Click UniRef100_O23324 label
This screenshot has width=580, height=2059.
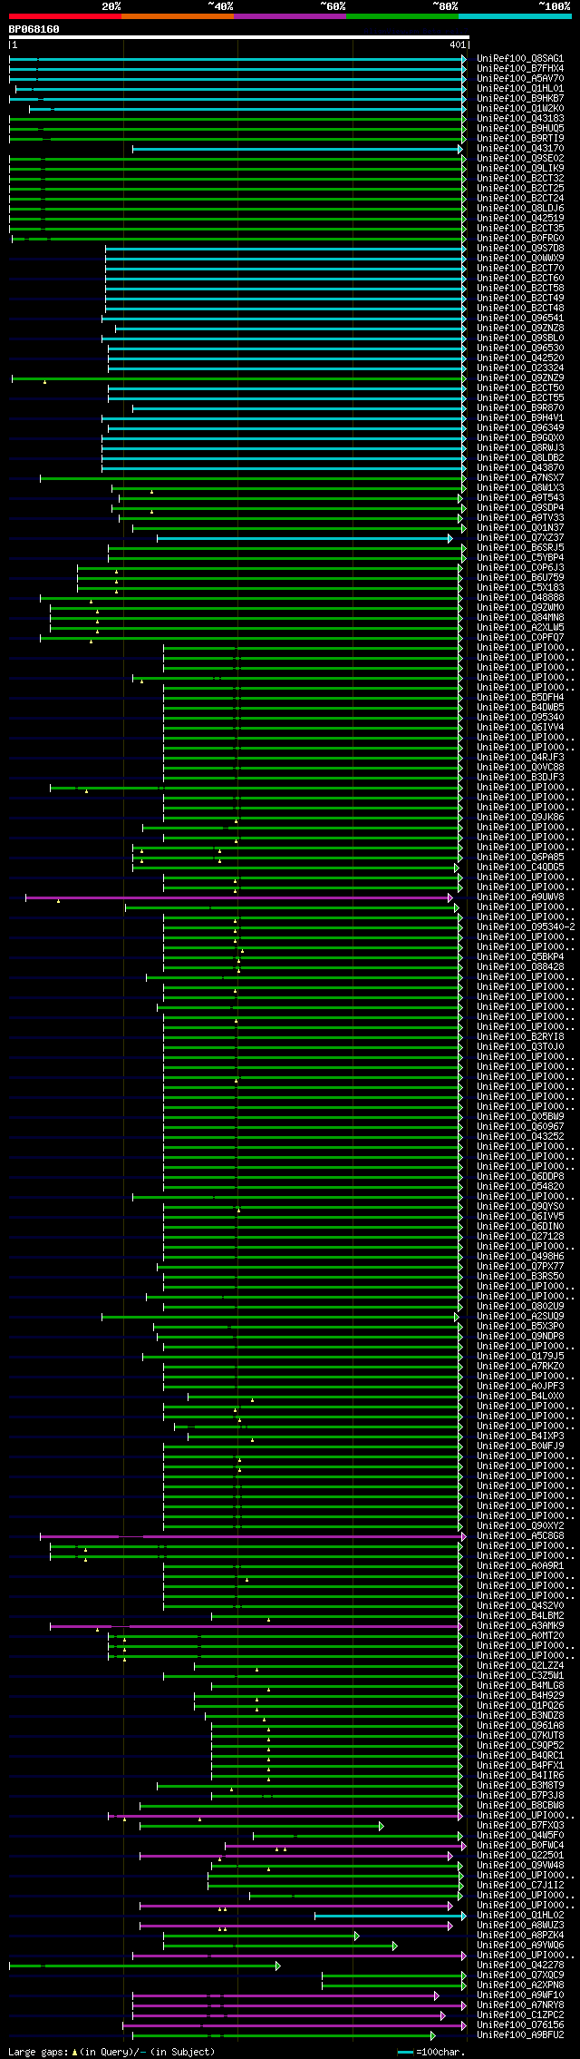click(x=520, y=368)
